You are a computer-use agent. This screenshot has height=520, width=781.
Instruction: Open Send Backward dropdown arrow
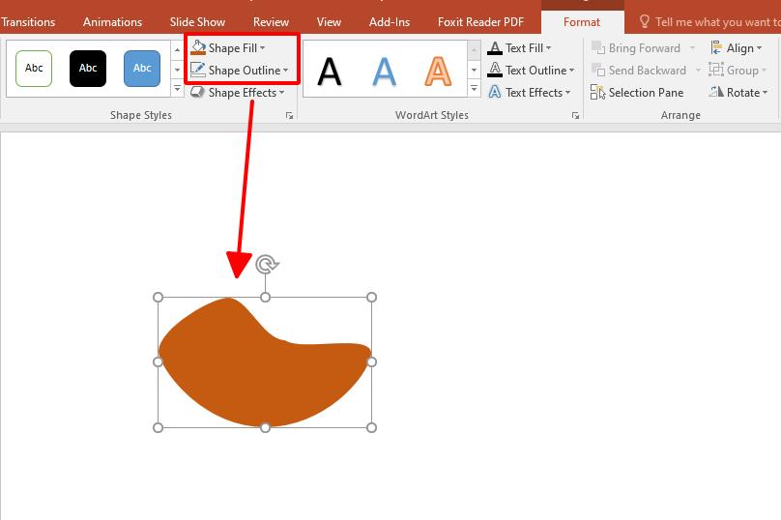[x=698, y=71]
